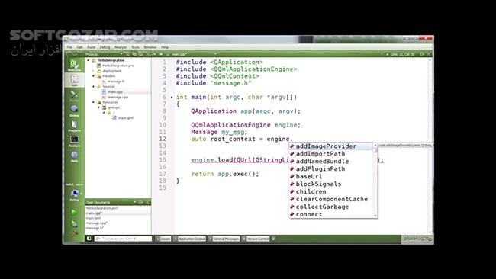Screen dimensions: 496x279
Task: Open the Window menu
Action: [150, 47]
